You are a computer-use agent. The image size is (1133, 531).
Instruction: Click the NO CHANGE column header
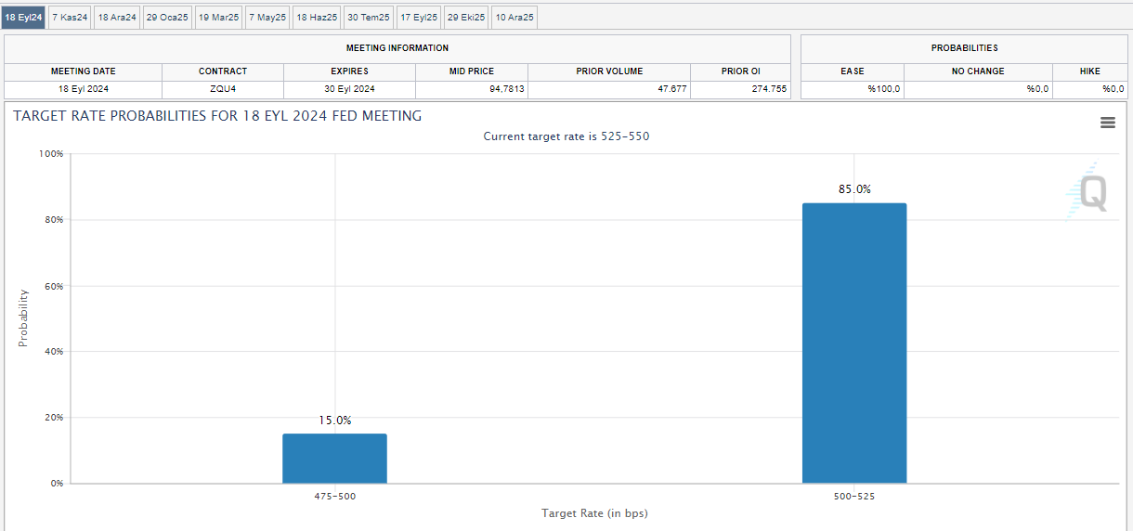(978, 71)
